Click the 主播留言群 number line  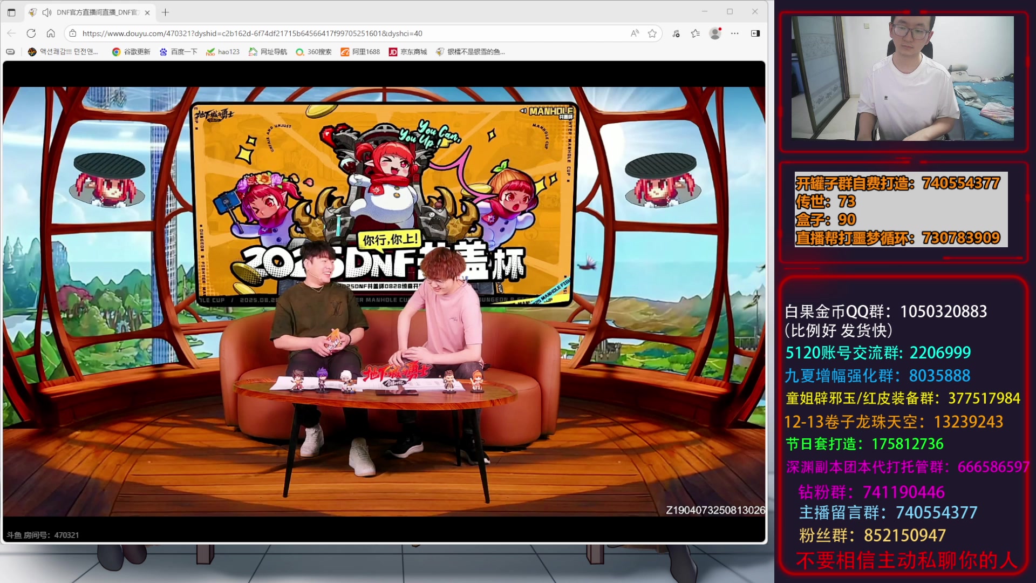(888, 512)
